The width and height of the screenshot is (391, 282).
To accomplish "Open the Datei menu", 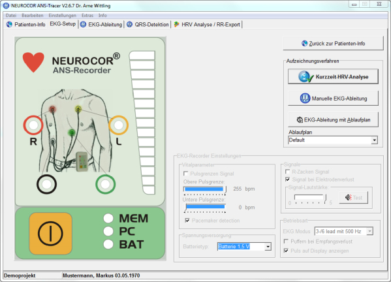I will pyautogui.click(x=11, y=16).
